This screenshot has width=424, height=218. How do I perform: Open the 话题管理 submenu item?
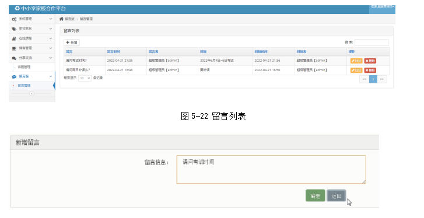24,67
